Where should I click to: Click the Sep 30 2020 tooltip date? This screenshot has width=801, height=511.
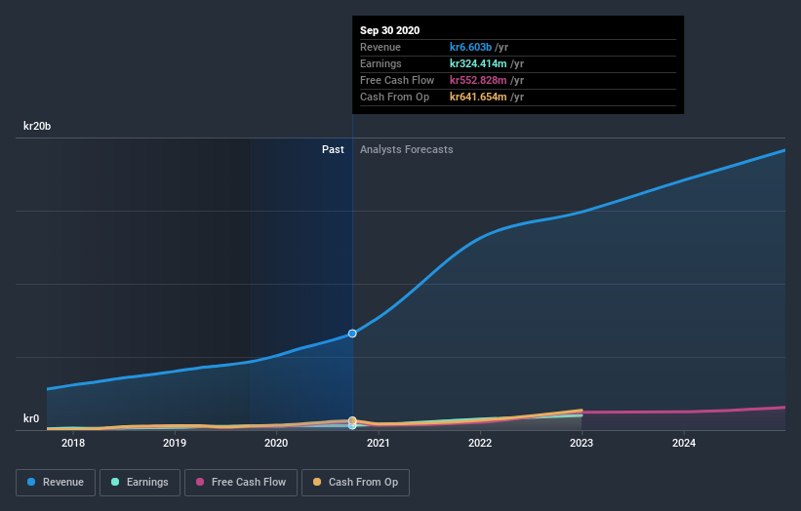pos(390,30)
